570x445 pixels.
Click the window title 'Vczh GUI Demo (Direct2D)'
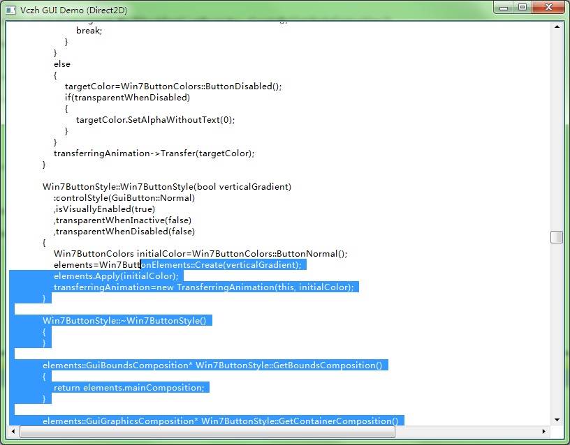[74, 10]
